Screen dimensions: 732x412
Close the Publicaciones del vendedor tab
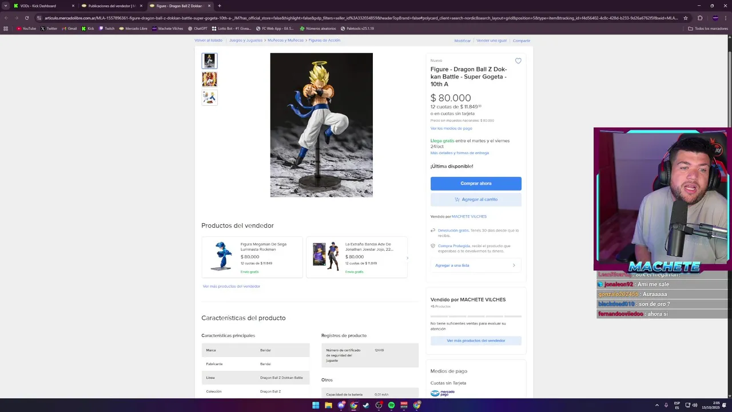click(x=141, y=6)
